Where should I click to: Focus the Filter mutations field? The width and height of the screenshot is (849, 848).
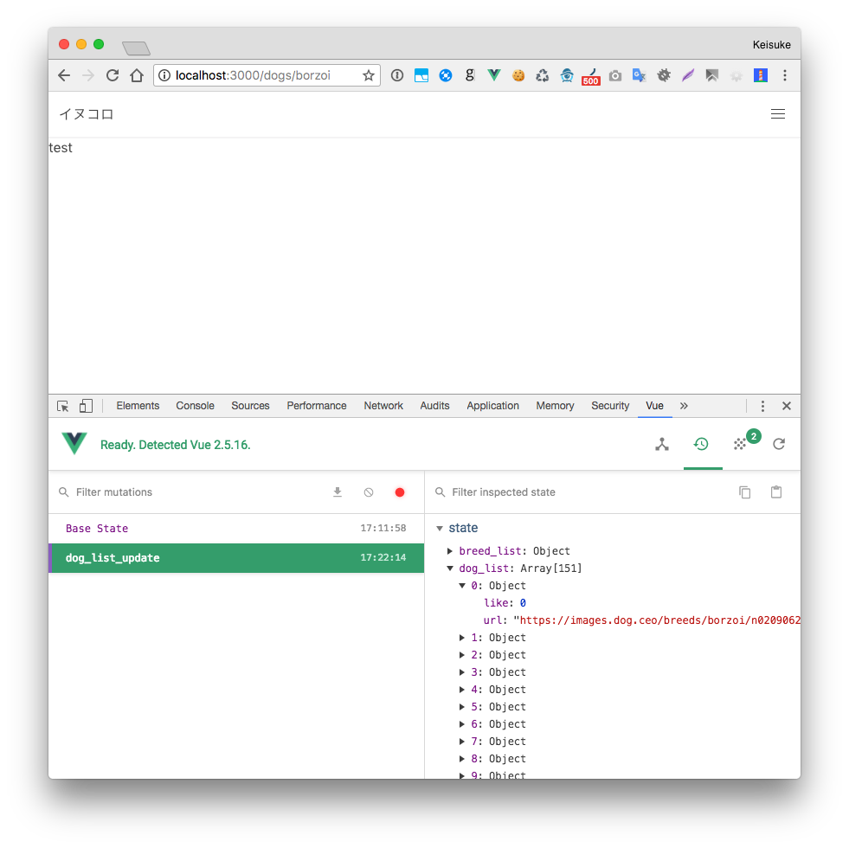(x=190, y=492)
